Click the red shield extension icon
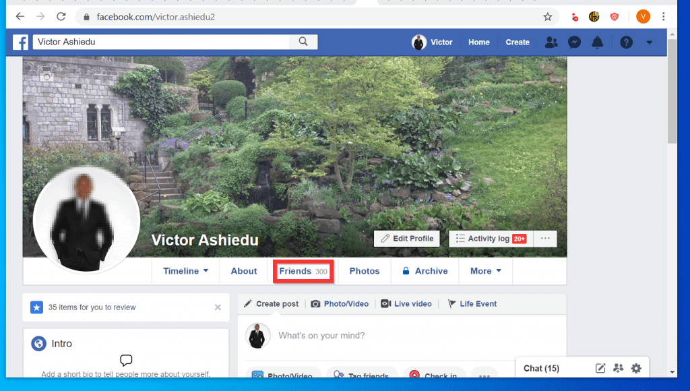The width and height of the screenshot is (690, 391). [x=615, y=17]
